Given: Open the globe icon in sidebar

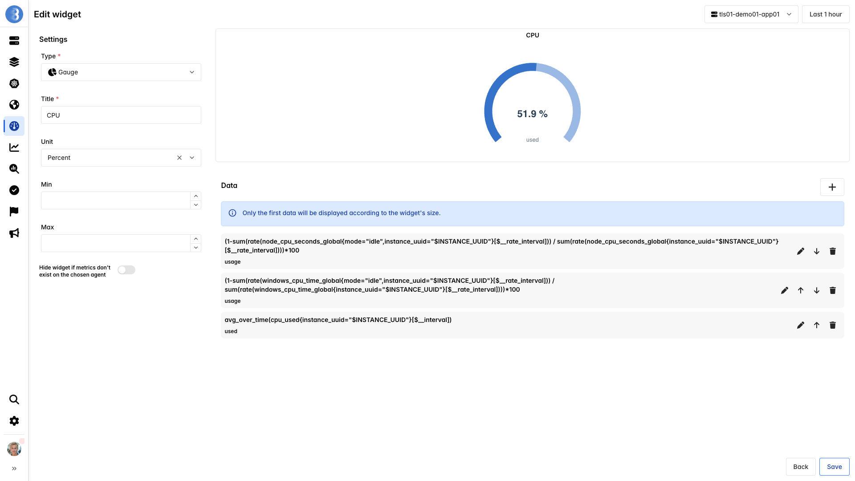Looking at the screenshot, I should pyautogui.click(x=14, y=105).
